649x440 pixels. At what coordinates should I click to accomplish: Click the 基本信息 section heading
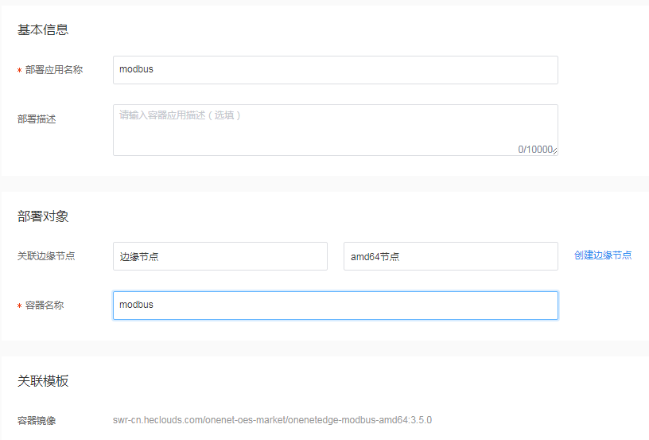coord(43,29)
